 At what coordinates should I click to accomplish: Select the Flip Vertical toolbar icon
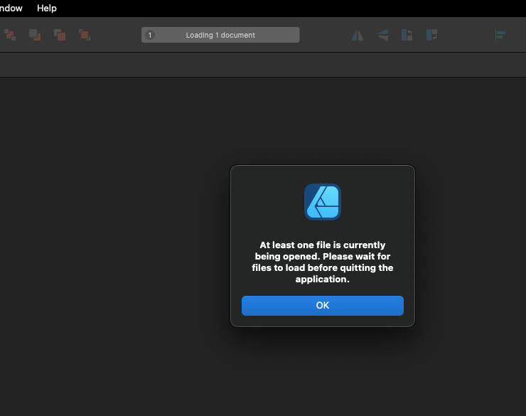pos(382,35)
